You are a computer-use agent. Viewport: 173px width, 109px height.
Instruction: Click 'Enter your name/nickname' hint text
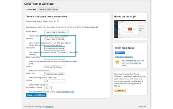(40, 71)
